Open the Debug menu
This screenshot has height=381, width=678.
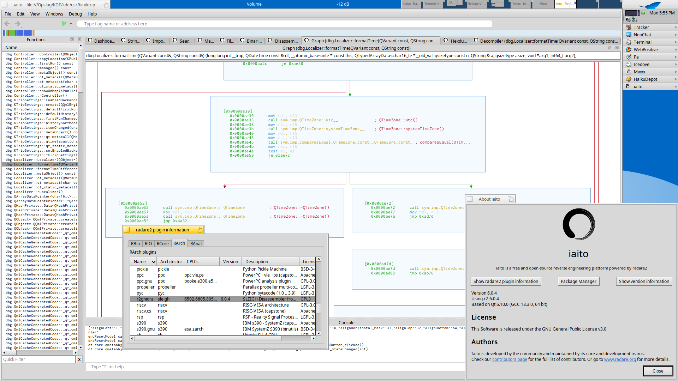tap(75, 14)
